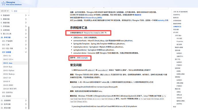This screenshot has width=198, height=110.
Task: Open 10.4.9 ODBC connector page
Action: coord(8,85)
